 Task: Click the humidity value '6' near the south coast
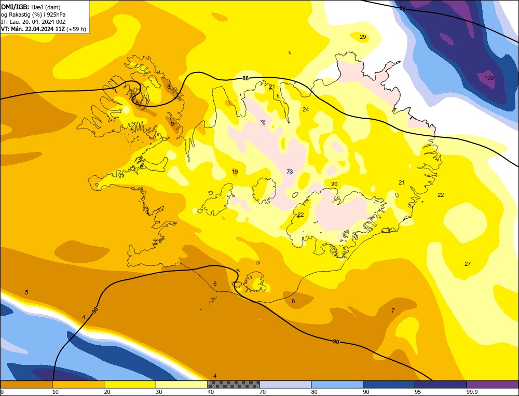click(x=215, y=284)
